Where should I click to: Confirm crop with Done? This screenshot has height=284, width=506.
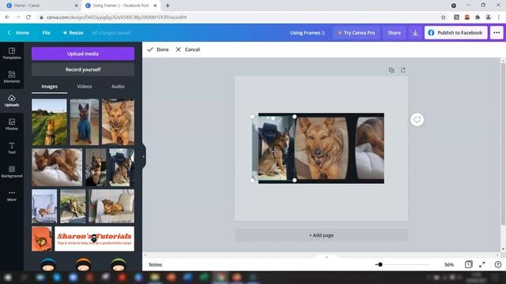click(158, 50)
